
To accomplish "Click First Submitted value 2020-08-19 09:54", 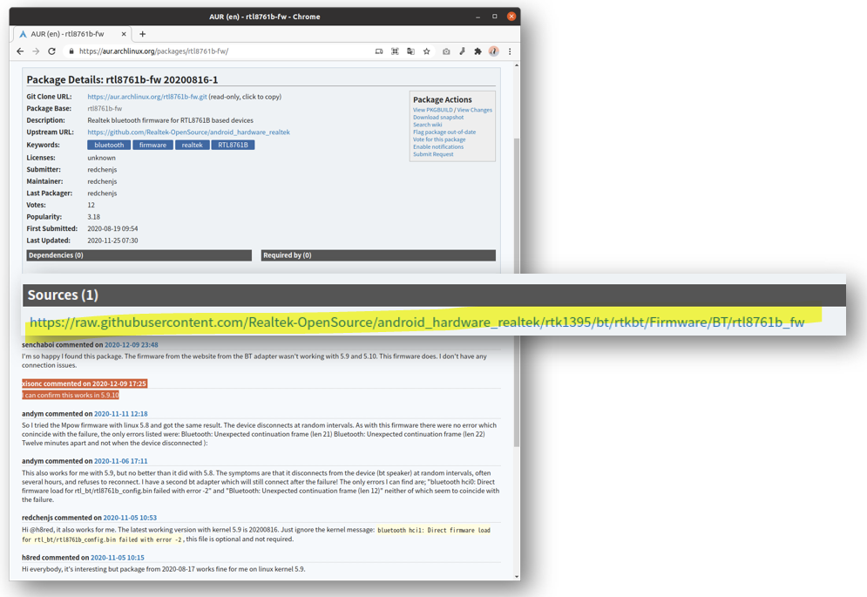I will coord(112,228).
